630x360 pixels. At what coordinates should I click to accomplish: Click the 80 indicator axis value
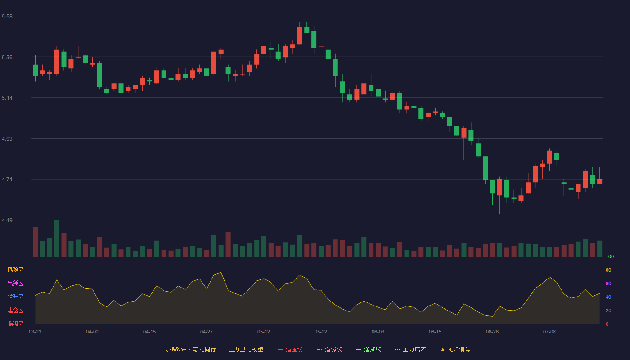[608, 270]
